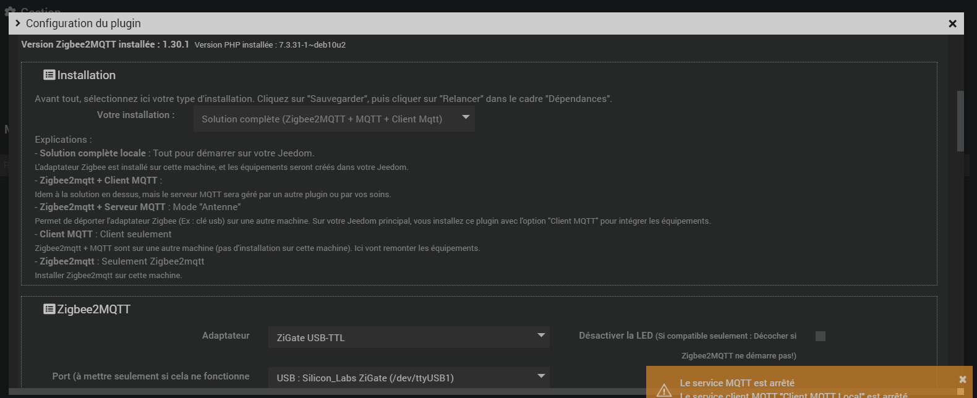Open the Adaptateur dropdown showing ZiGate USB-TTL
This screenshot has width=977, height=398.
coord(409,337)
